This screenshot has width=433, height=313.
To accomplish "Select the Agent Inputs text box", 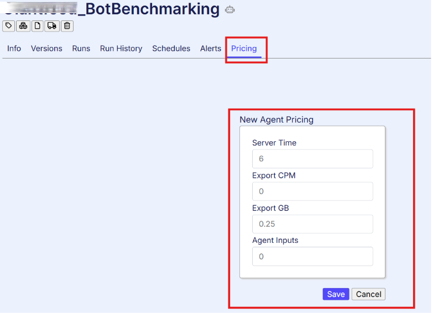I will pos(312,256).
